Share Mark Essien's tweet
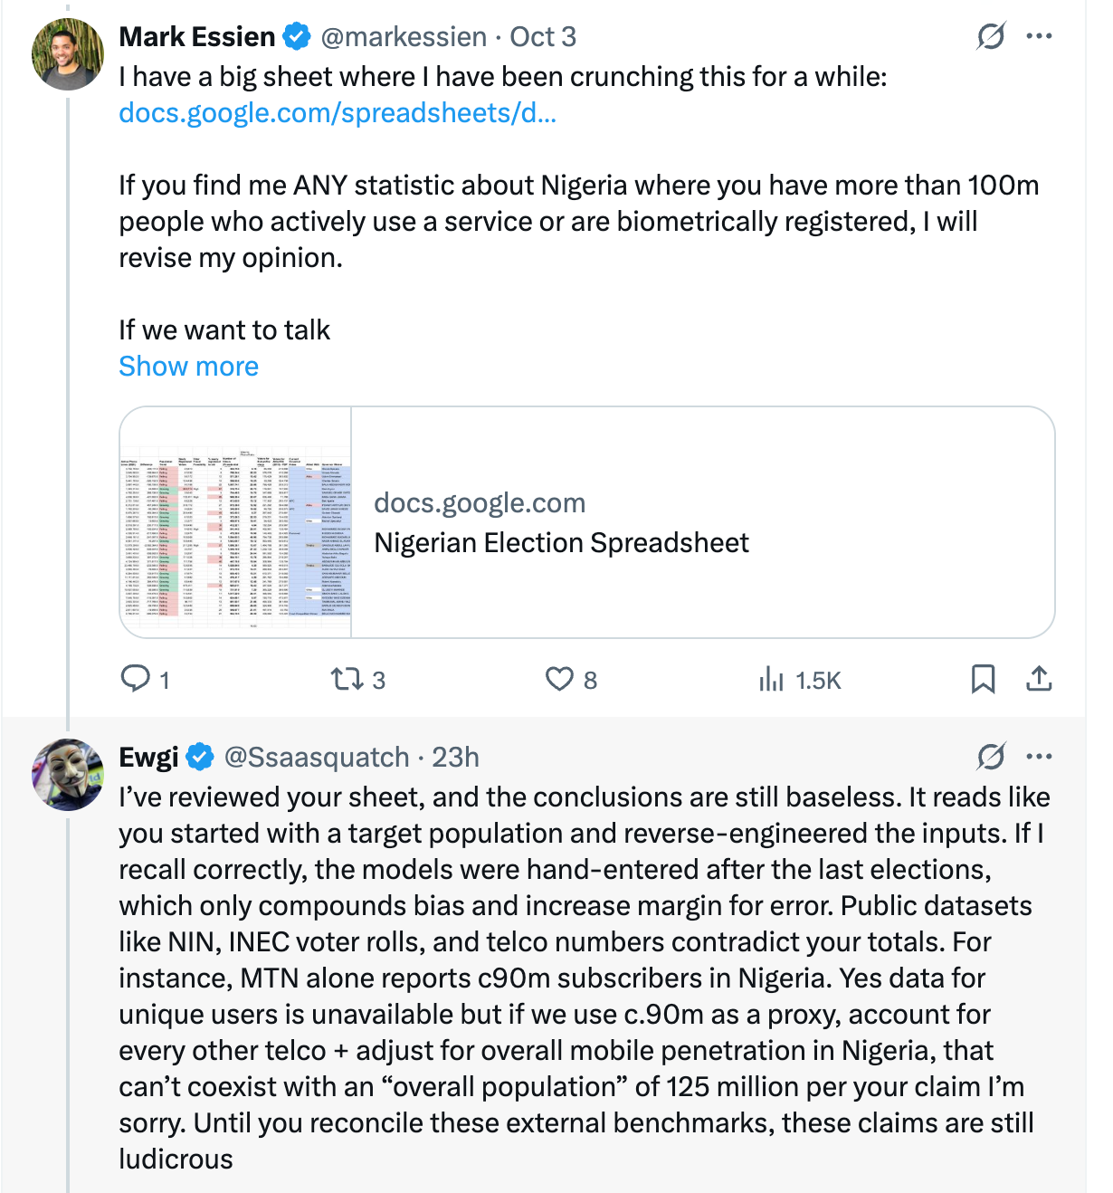Viewport: 1113px width, 1193px height. pyautogui.click(x=1039, y=679)
